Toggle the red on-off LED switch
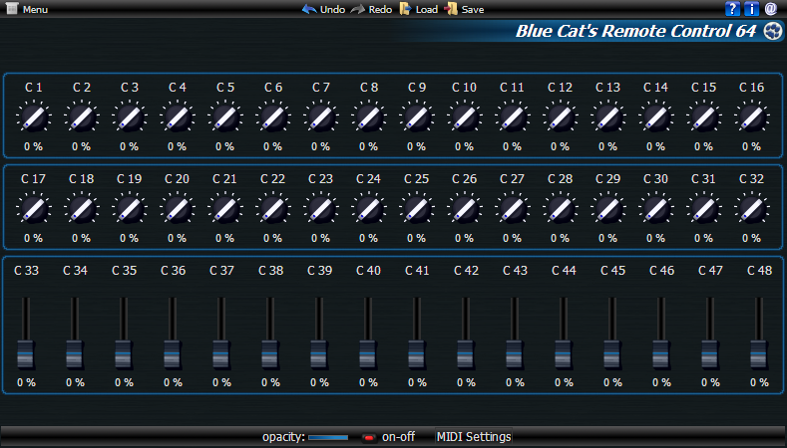This screenshot has width=787, height=448. click(368, 437)
